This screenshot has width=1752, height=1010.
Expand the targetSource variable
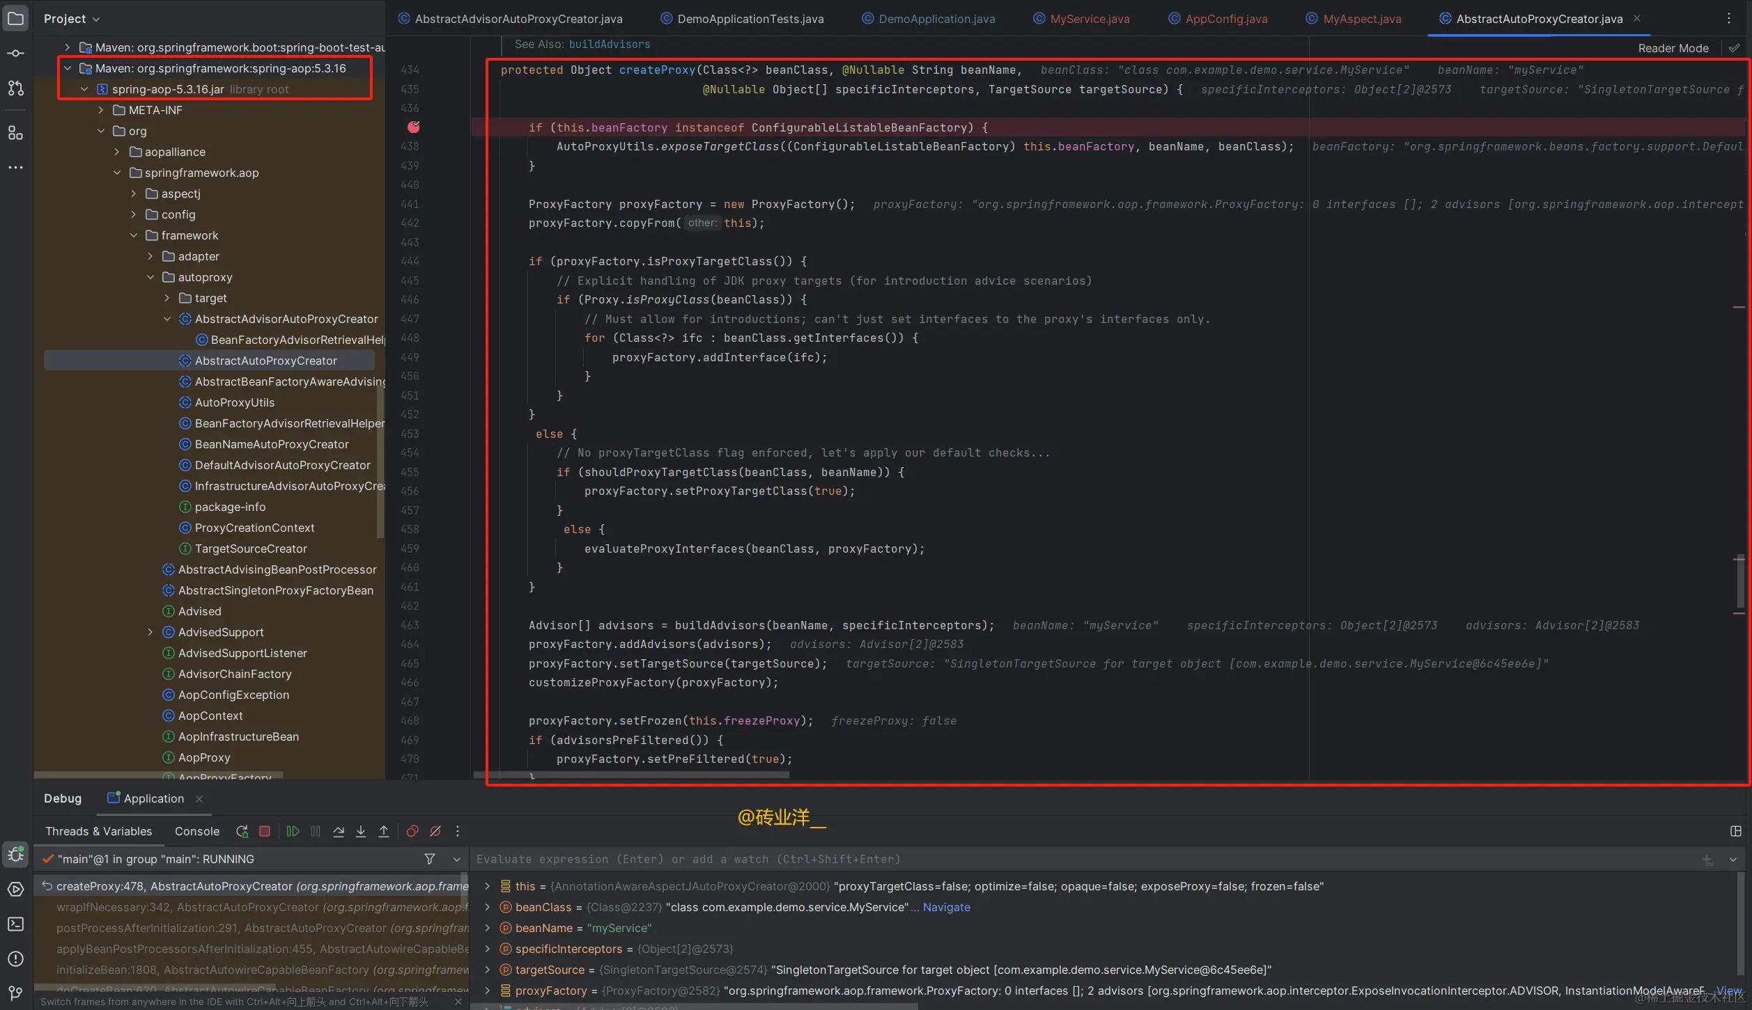(x=488, y=970)
